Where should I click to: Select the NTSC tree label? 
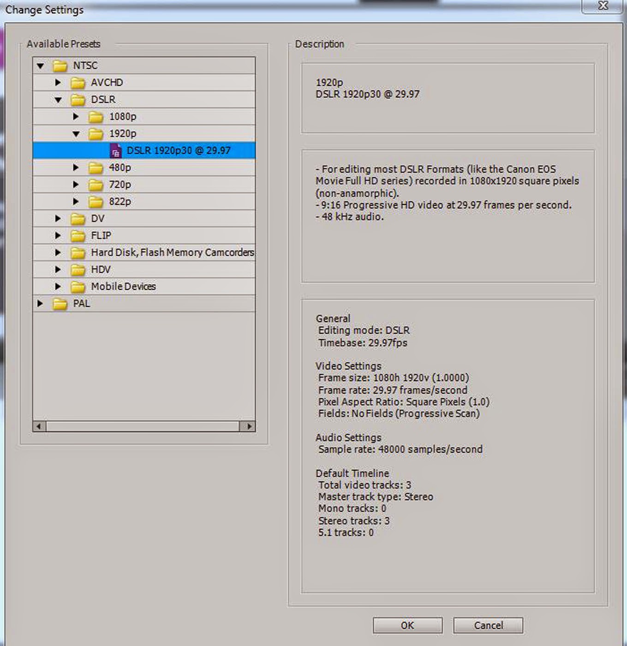pyautogui.click(x=85, y=66)
